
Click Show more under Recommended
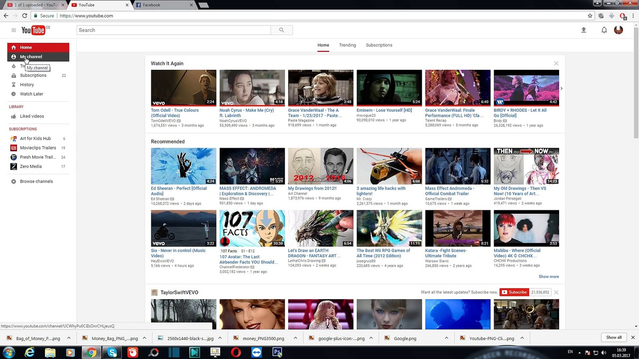coord(549,276)
